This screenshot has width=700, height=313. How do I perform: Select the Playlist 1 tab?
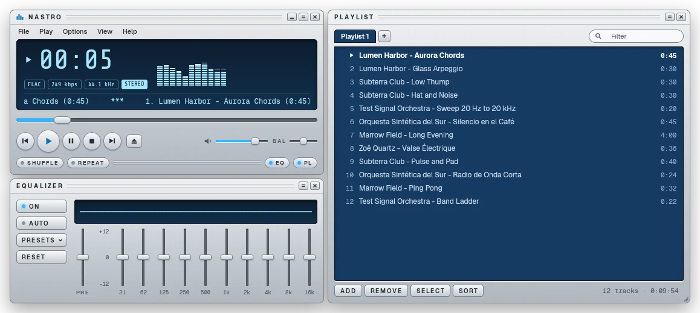355,37
